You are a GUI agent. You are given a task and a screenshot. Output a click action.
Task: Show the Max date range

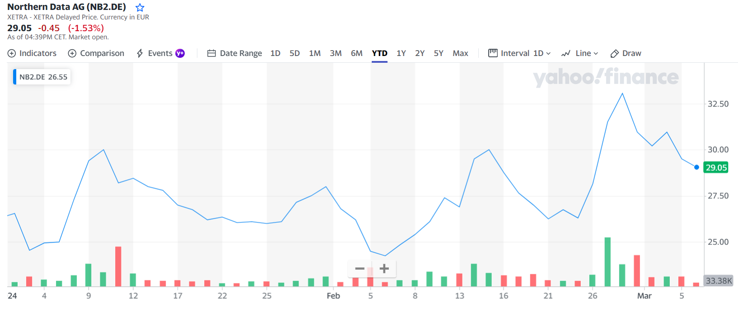coord(460,53)
